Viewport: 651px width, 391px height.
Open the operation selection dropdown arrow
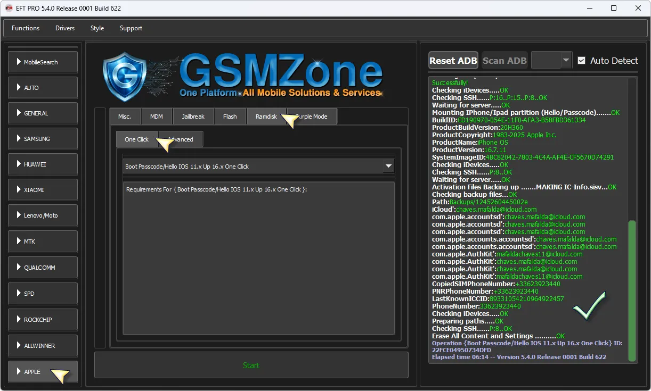(x=388, y=167)
